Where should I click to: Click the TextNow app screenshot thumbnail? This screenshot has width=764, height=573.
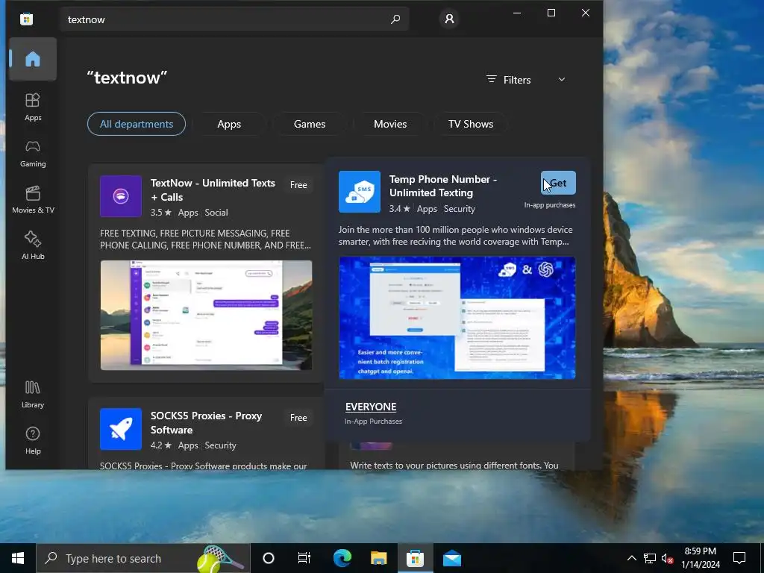coord(206,316)
